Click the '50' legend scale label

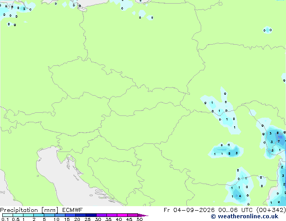139,219
